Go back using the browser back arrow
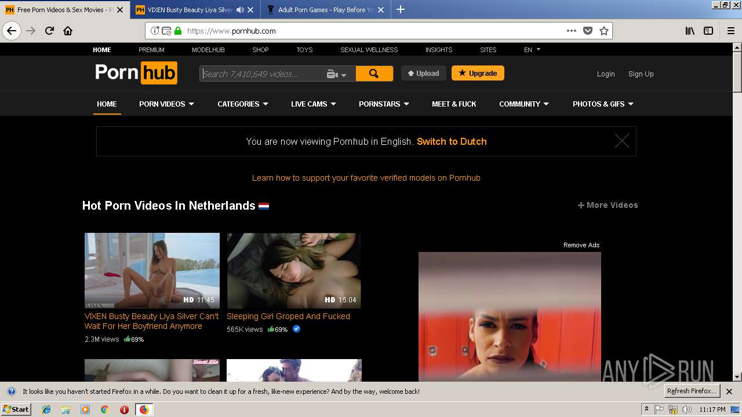 (x=12, y=31)
